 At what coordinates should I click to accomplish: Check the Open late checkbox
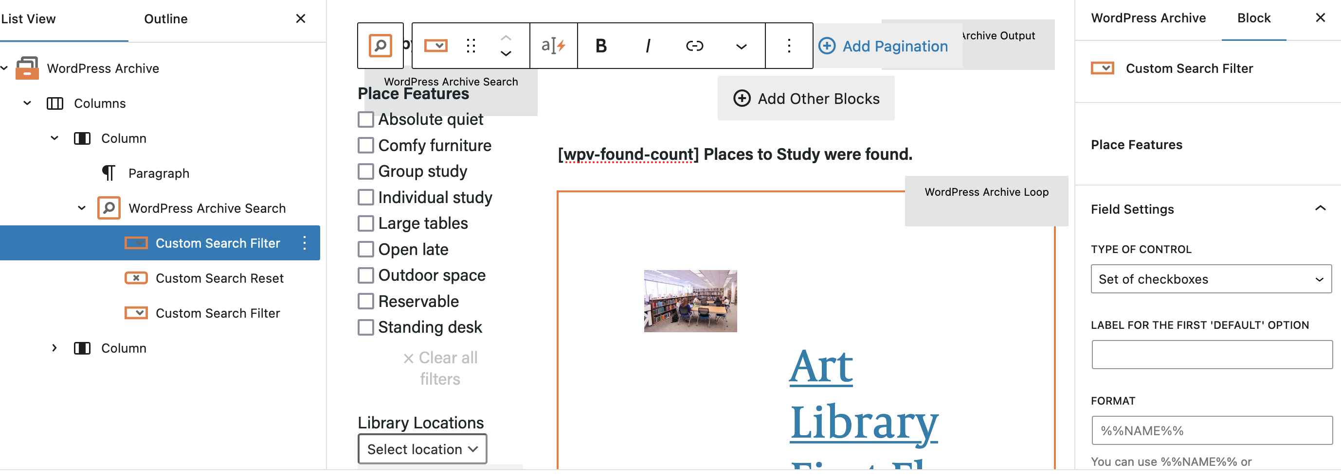pyautogui.click(x=365, y=250)
